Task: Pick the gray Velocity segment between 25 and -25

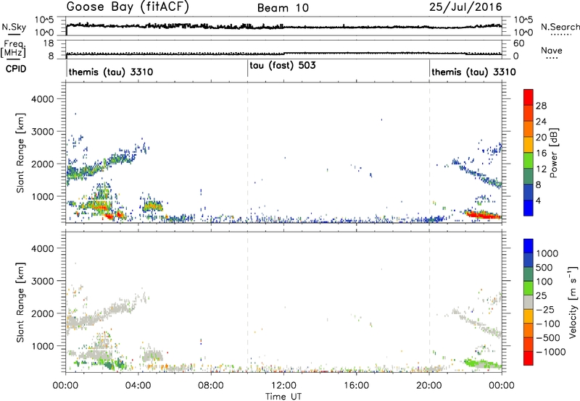Action: click(x=529, y=303)
